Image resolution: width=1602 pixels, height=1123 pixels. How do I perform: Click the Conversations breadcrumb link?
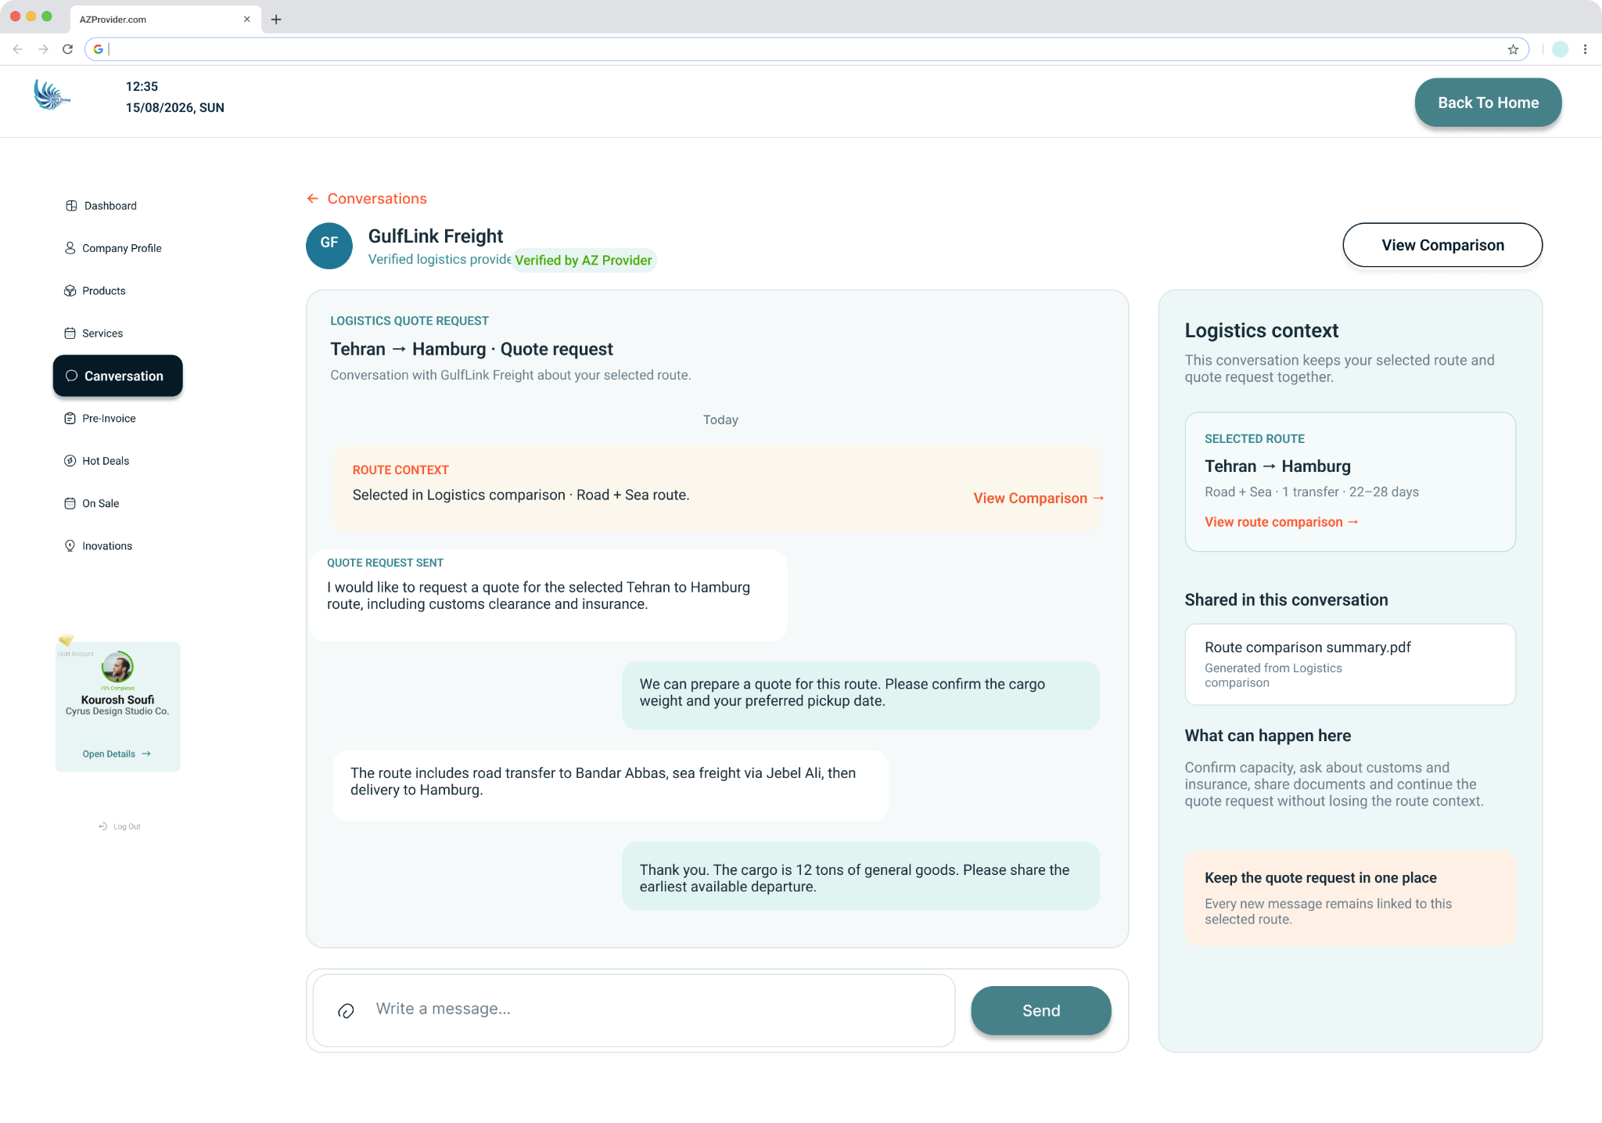(377, 199)
